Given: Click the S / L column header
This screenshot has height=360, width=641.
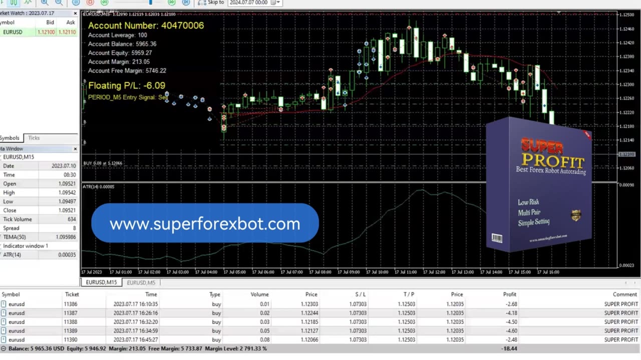Looking at the screenshot, I should tap(361, 294).
